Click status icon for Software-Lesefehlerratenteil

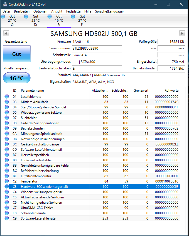pyautogui.click(x=7, y=149)
